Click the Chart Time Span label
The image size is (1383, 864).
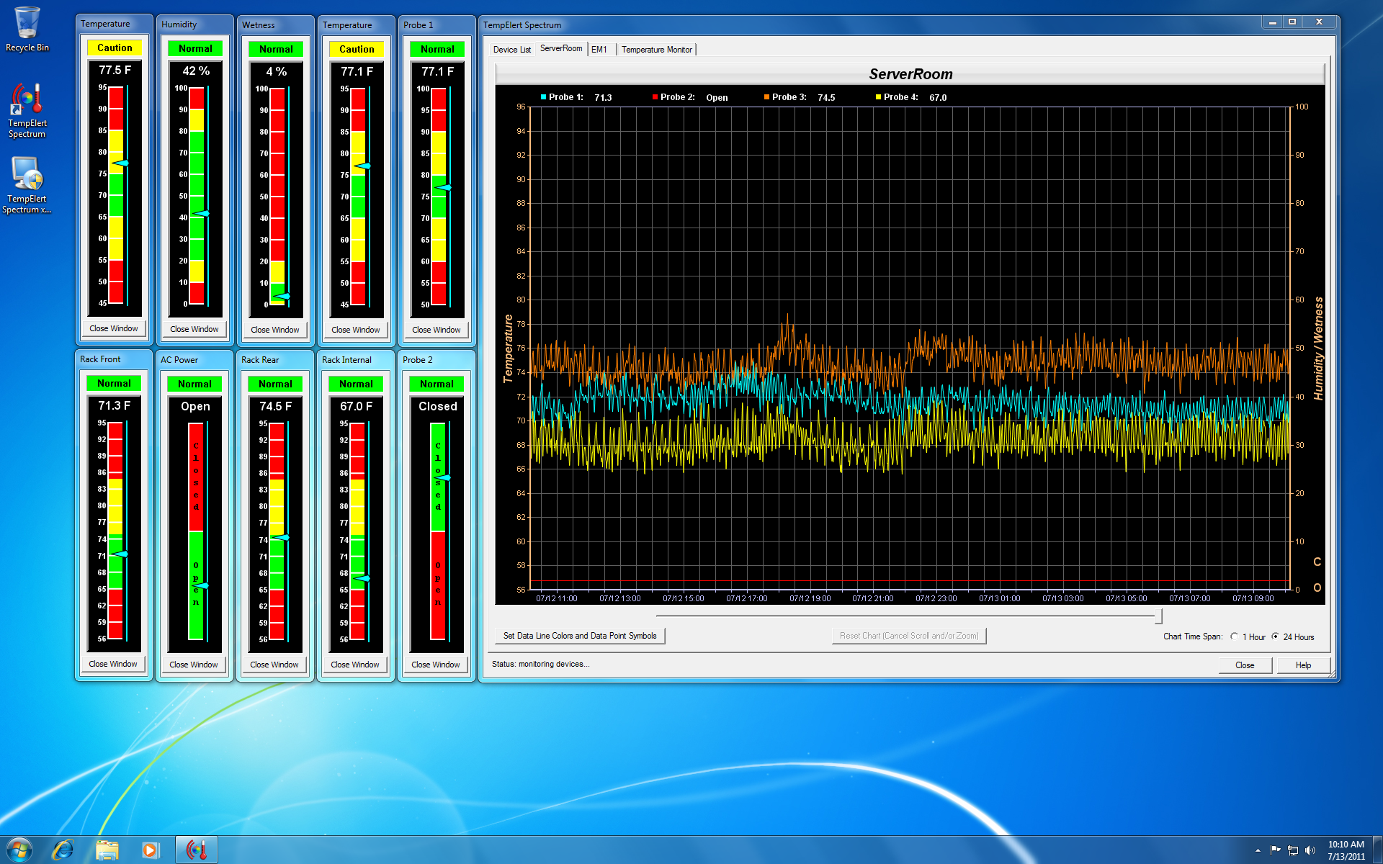tap(1193, 636)
